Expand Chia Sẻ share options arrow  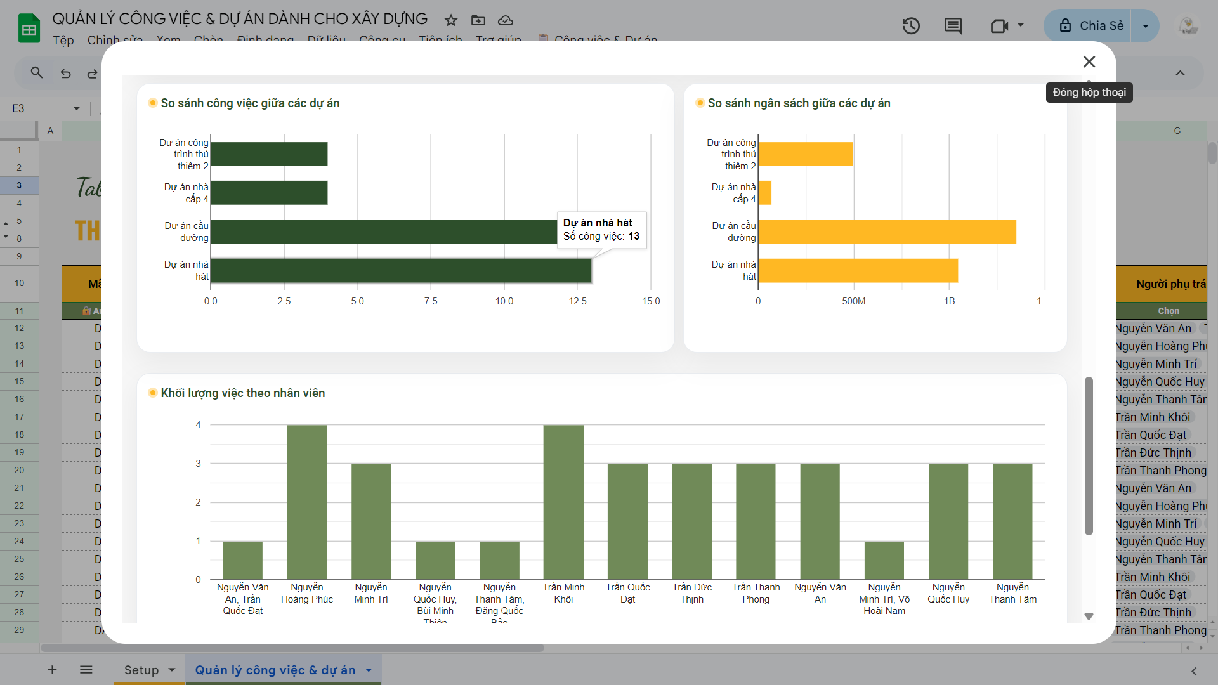pos(1145,26)
